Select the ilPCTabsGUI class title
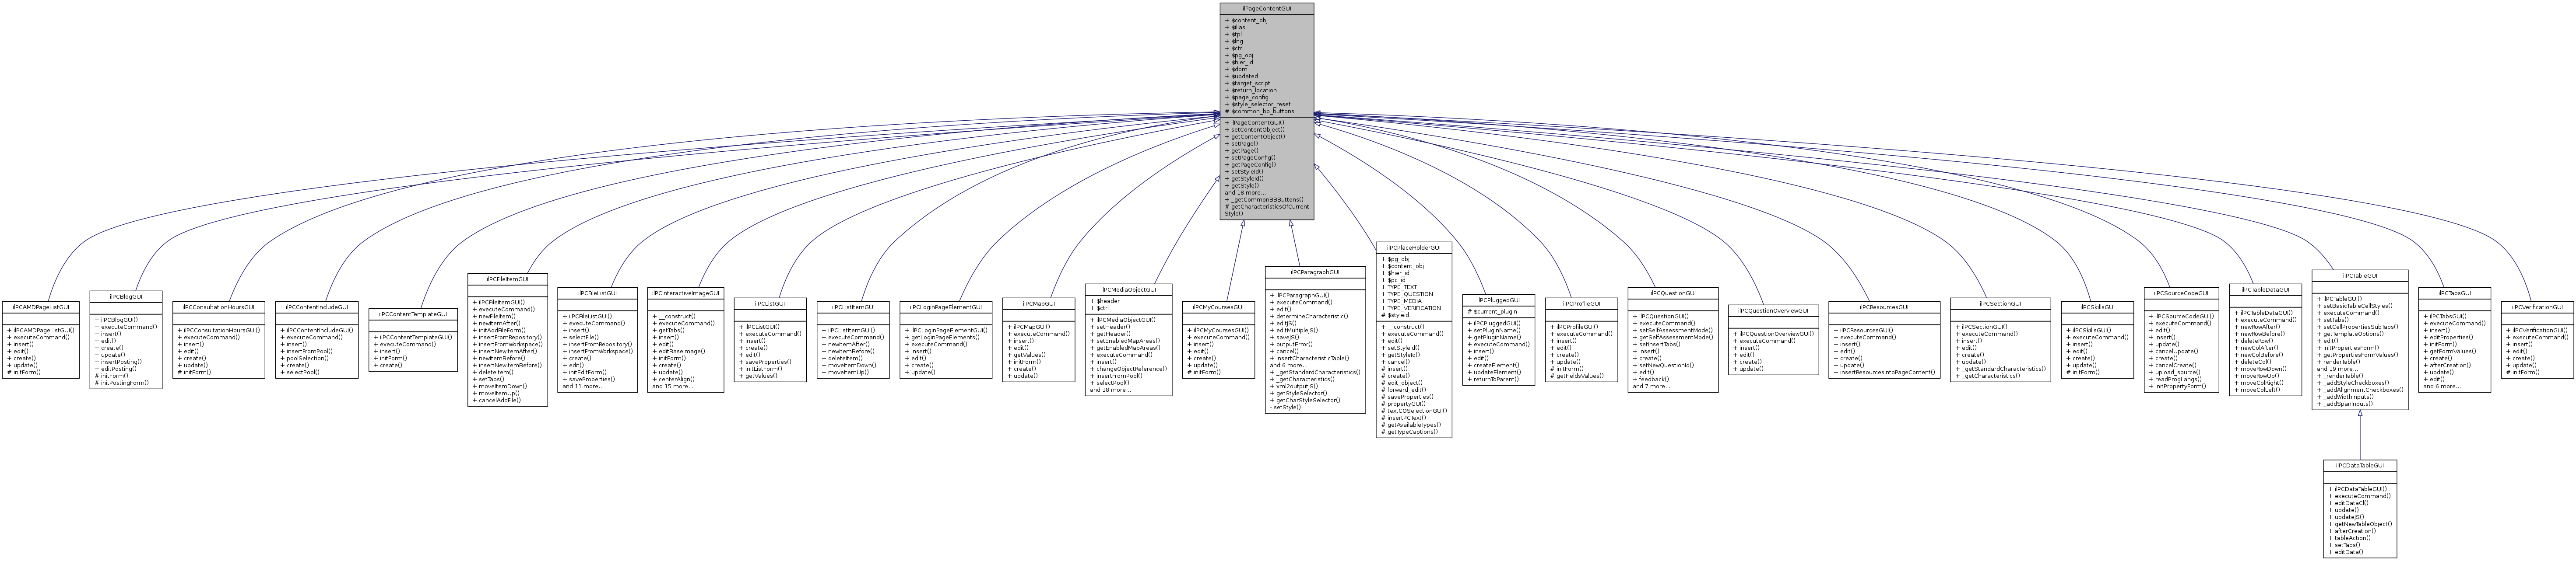 (x=2454, y=293)
